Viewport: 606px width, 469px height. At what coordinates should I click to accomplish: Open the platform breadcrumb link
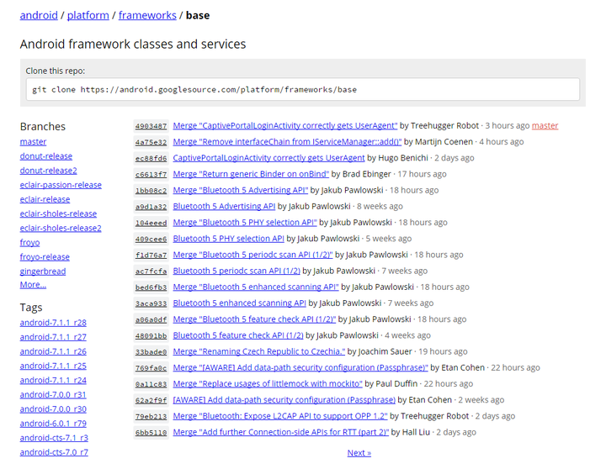88,15
